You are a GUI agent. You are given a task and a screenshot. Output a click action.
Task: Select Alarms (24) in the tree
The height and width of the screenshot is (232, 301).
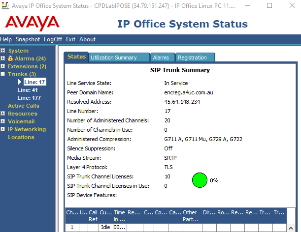[x=31, y=58]
